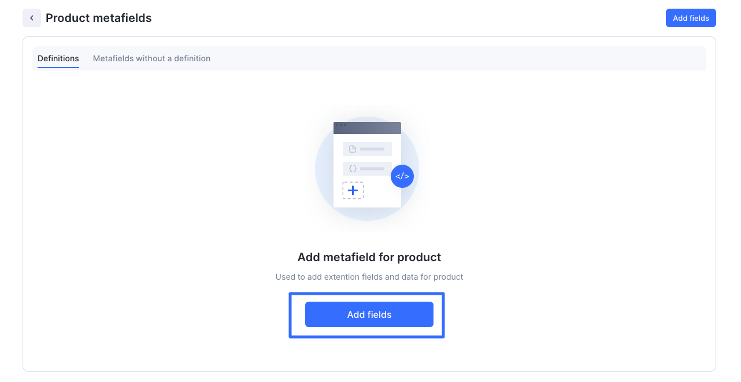Click the Product metafields page title

tap(99, 18)
